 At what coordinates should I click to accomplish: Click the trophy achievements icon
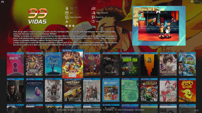(x=76, y=8)
